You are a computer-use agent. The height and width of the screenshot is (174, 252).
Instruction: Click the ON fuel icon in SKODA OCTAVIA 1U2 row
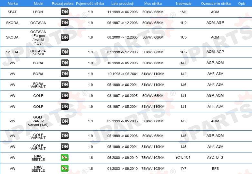(x=65, y=22)
